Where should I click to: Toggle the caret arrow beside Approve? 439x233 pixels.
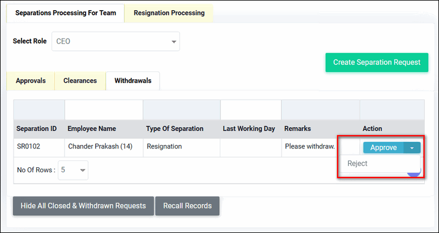click(412, 147)
